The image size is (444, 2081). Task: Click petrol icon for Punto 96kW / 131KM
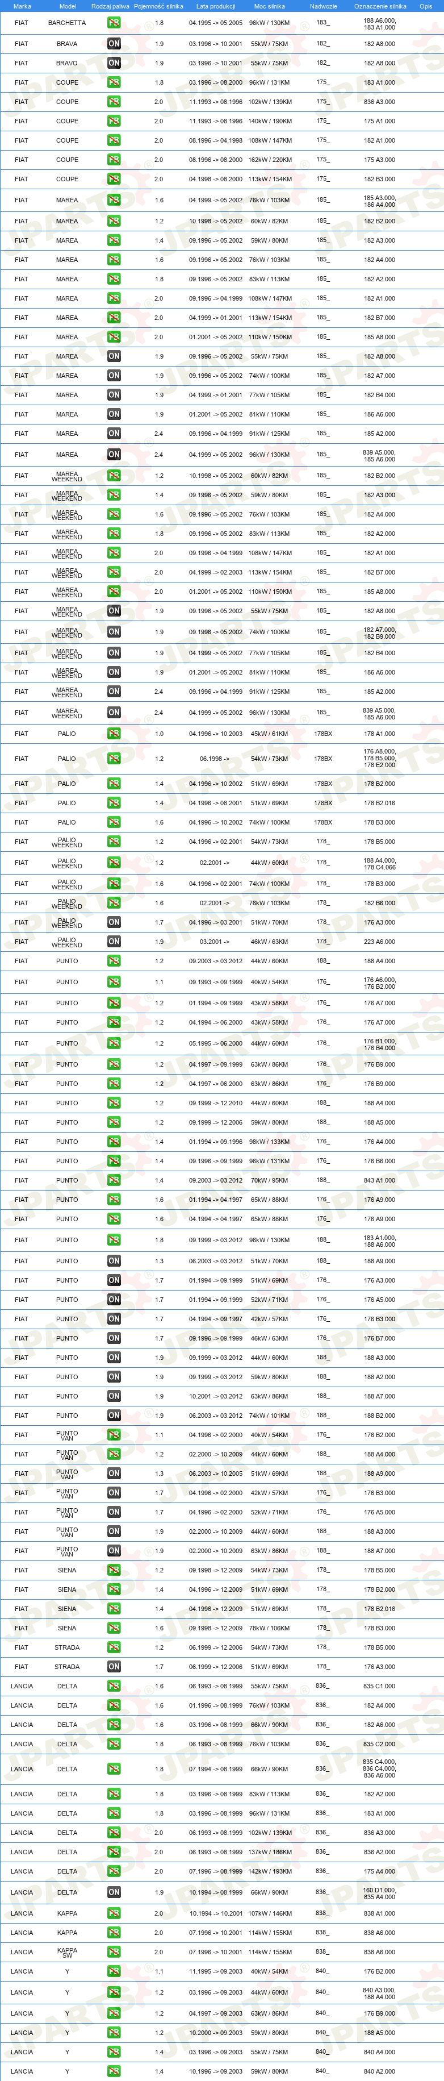[x=114, y=1161]
